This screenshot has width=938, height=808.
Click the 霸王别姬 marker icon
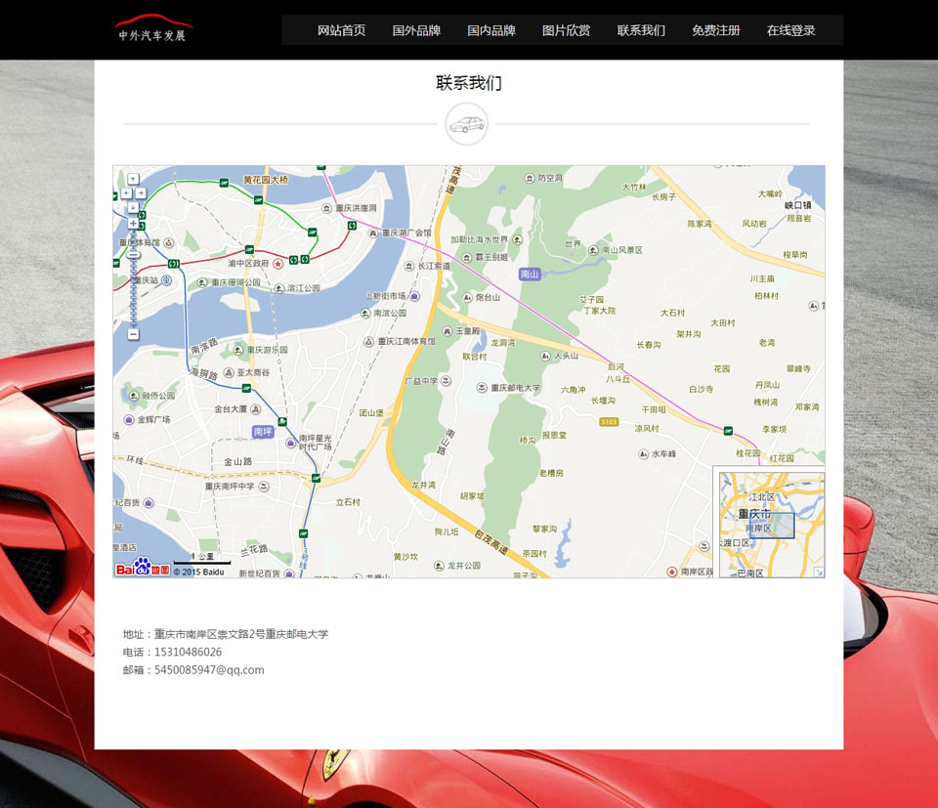click(x=467, y=257)
